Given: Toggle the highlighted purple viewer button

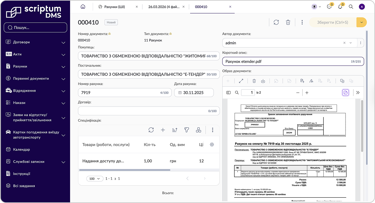Looking at the screenshot, I should pyautogui.click(x=346, y=93).
